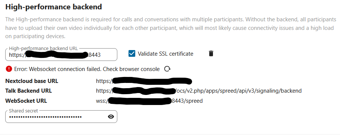Click the wss 8443/spreed URL value
The image size is (340, 136).
[x=149, y=101]
